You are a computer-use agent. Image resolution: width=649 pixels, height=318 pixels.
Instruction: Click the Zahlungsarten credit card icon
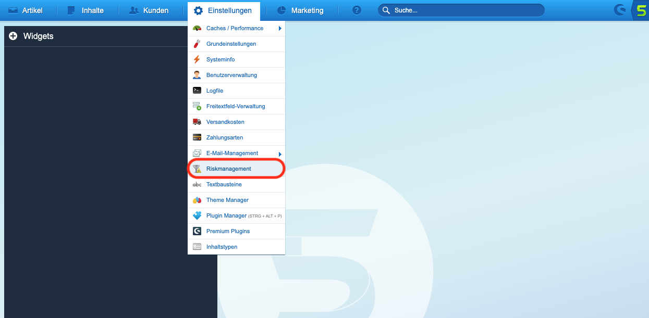pyautogui.click(x=197, y=137)
